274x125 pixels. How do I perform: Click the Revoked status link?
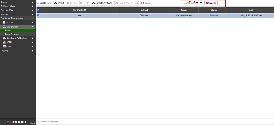(x=214, y=16)
